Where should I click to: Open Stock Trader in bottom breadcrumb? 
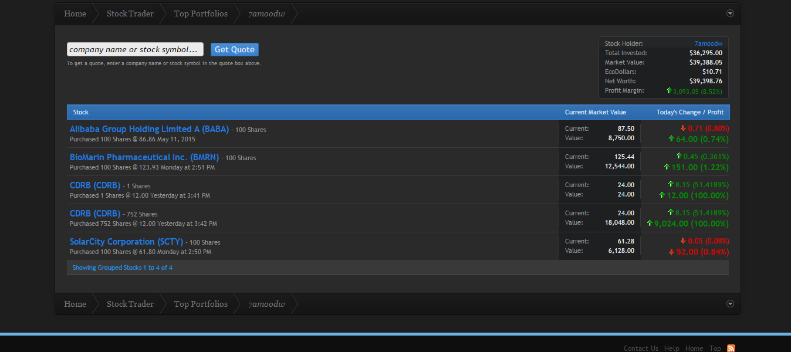click(x=130, y=304)
